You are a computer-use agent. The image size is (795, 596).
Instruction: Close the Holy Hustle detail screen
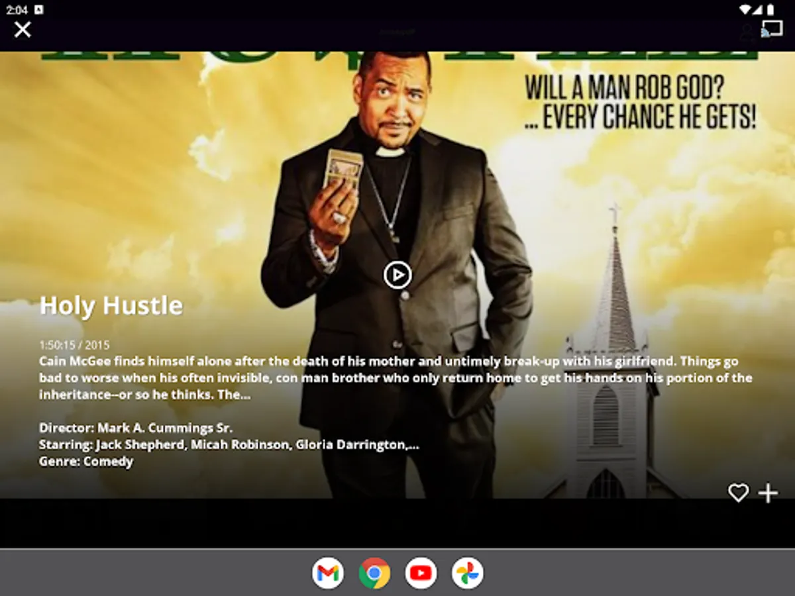[23, 29]
